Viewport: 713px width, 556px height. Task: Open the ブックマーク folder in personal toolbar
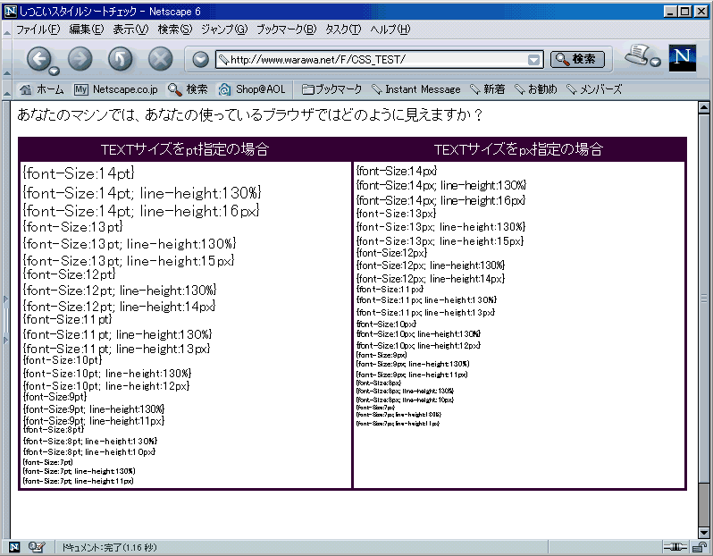point(332,89)
